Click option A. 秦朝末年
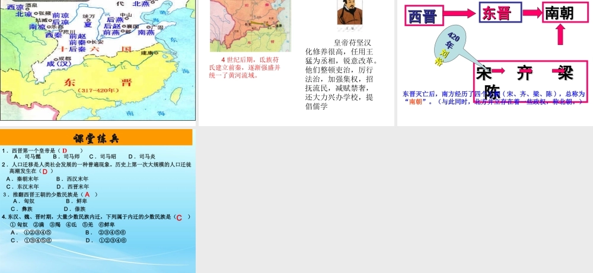Screen dimensions: 593x273 (23, 179)
